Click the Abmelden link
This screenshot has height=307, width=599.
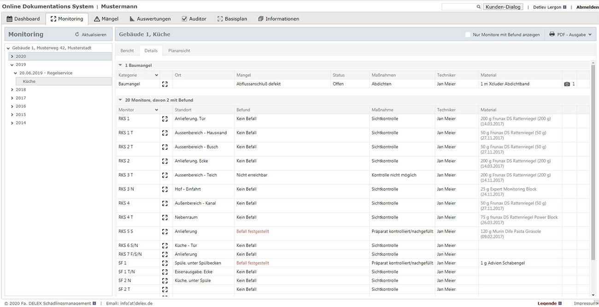pos(587,7)
